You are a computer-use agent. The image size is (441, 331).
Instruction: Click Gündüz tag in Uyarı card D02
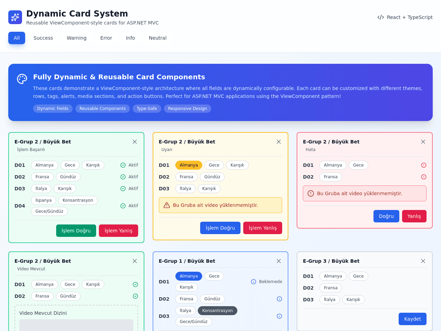click(212, 177)
